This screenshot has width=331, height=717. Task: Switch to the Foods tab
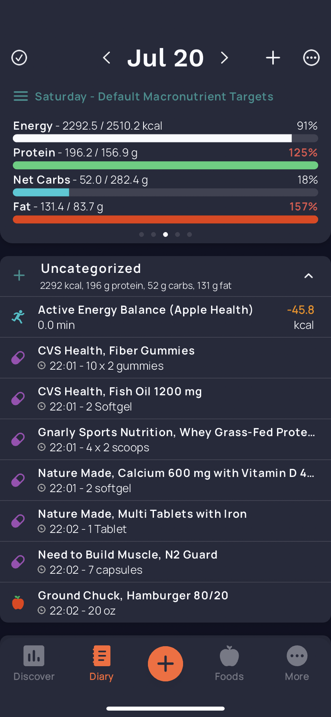[x=229, y=663]
